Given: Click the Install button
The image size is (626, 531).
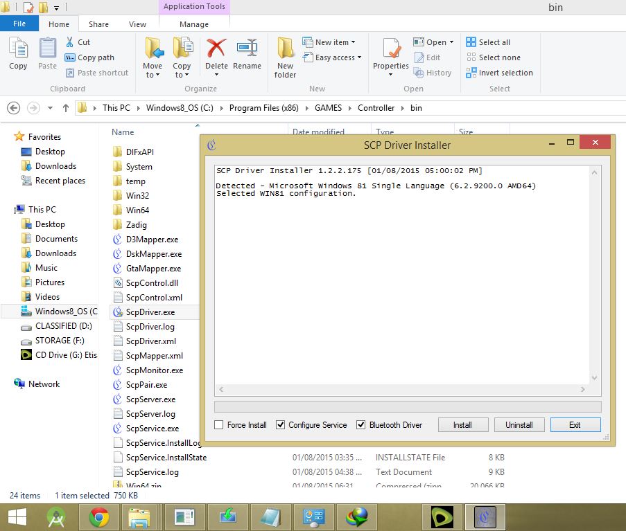Looking at the screenshot, I should [462, 425].
